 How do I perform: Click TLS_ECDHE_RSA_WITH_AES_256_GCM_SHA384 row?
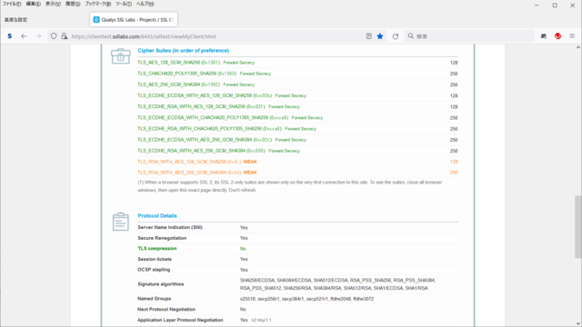(297, 151)
